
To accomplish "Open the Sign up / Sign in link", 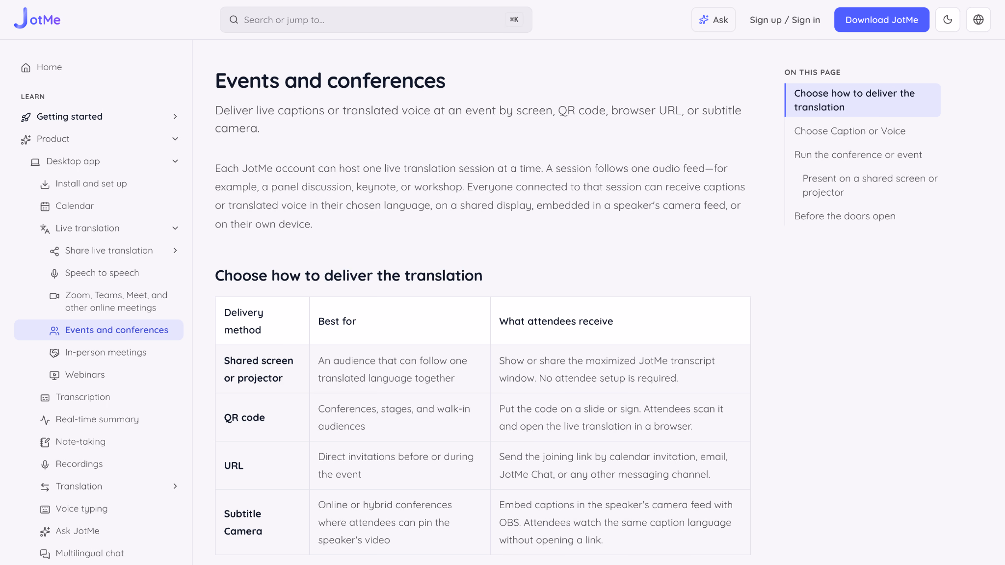I will pyautogui.click(x=785, y=20).
